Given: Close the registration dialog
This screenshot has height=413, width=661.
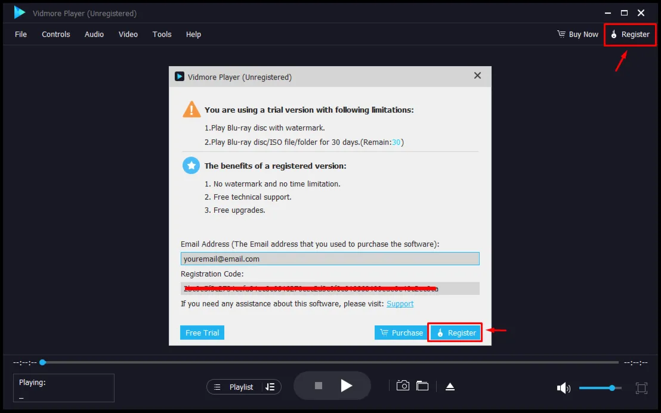Looking at the screenshot, I should 477,75.
